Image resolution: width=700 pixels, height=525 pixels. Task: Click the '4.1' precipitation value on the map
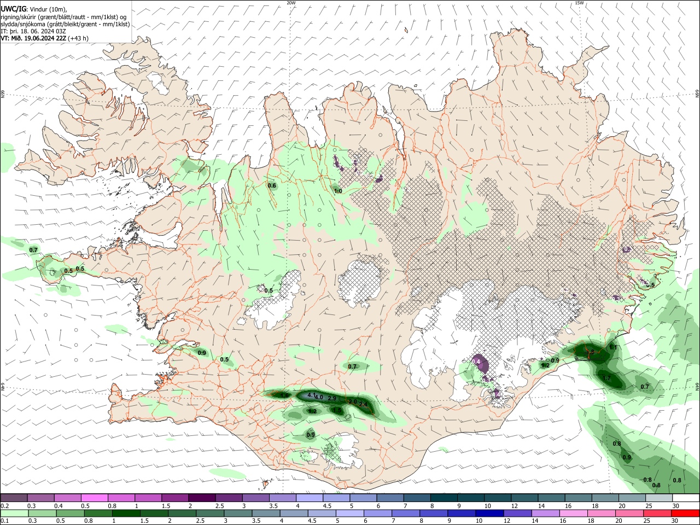312,395
